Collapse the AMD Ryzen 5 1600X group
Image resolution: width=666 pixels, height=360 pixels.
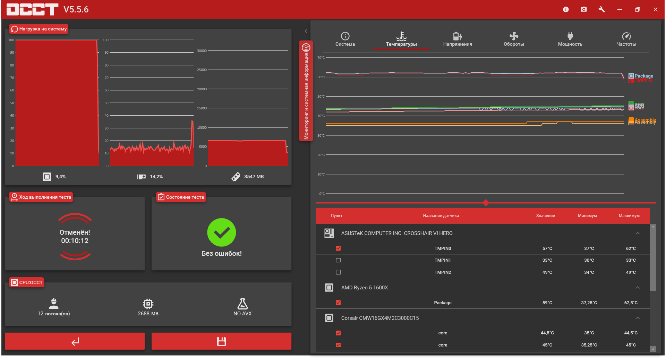(638, 288)
